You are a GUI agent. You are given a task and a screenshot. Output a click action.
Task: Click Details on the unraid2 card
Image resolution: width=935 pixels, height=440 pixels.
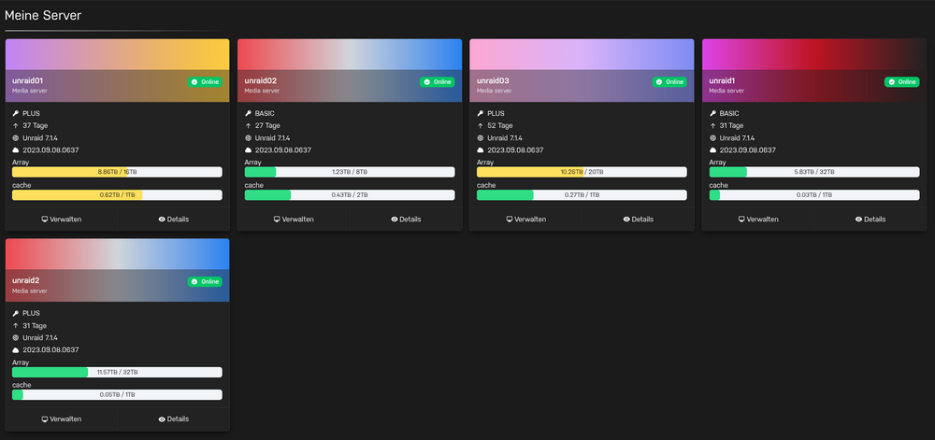pos(174,419)
